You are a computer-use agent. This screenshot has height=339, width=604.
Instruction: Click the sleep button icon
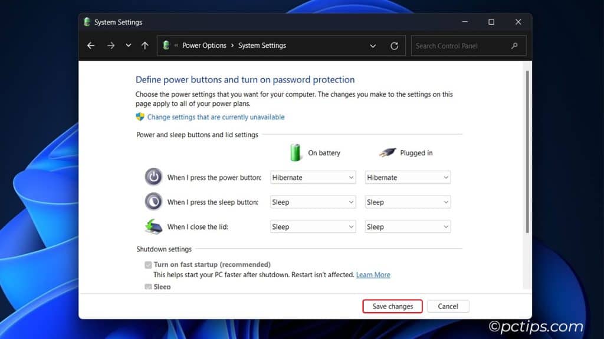(153, 201)
